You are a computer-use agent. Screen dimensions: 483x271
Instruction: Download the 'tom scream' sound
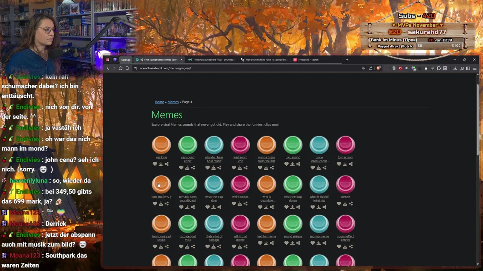click(x=345, y=164)
